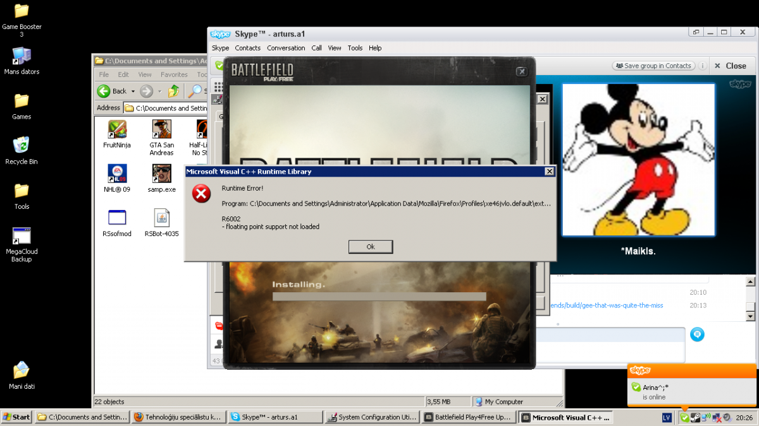
Task: Open the File menu in Explorer
Action: (x=103, y=74)
